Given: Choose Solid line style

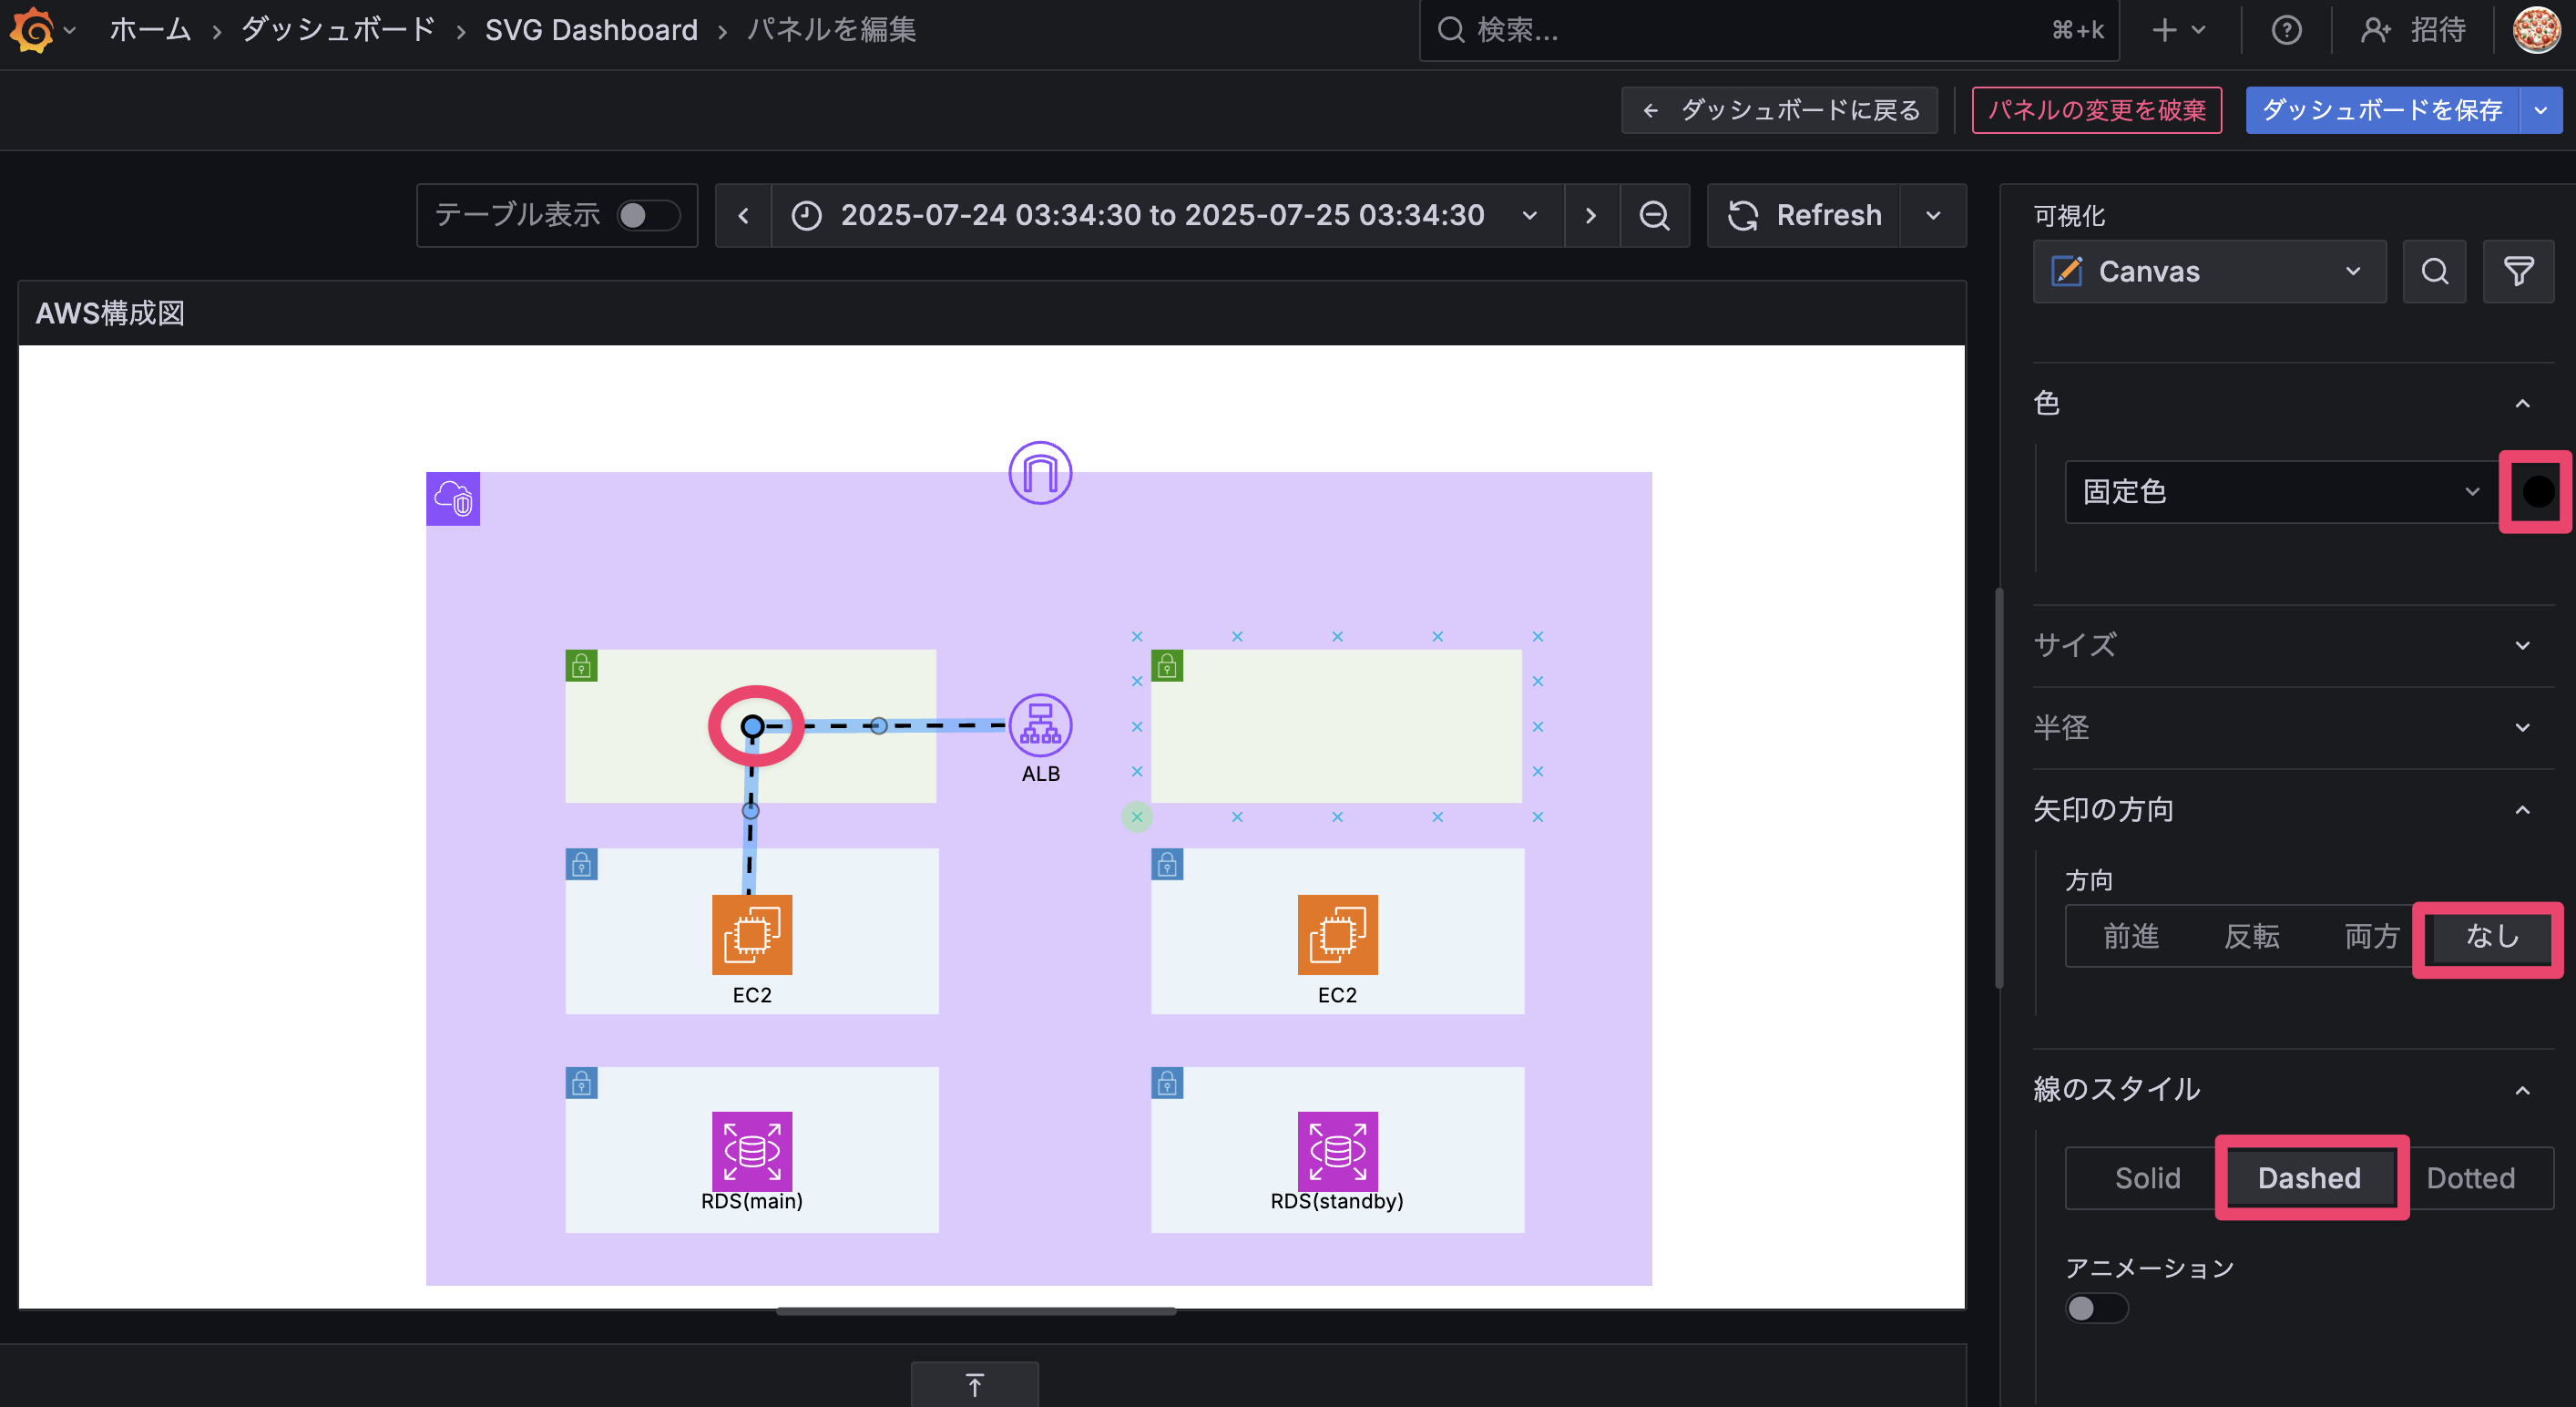Looking at the screenshot, I should (2147, 1178).
